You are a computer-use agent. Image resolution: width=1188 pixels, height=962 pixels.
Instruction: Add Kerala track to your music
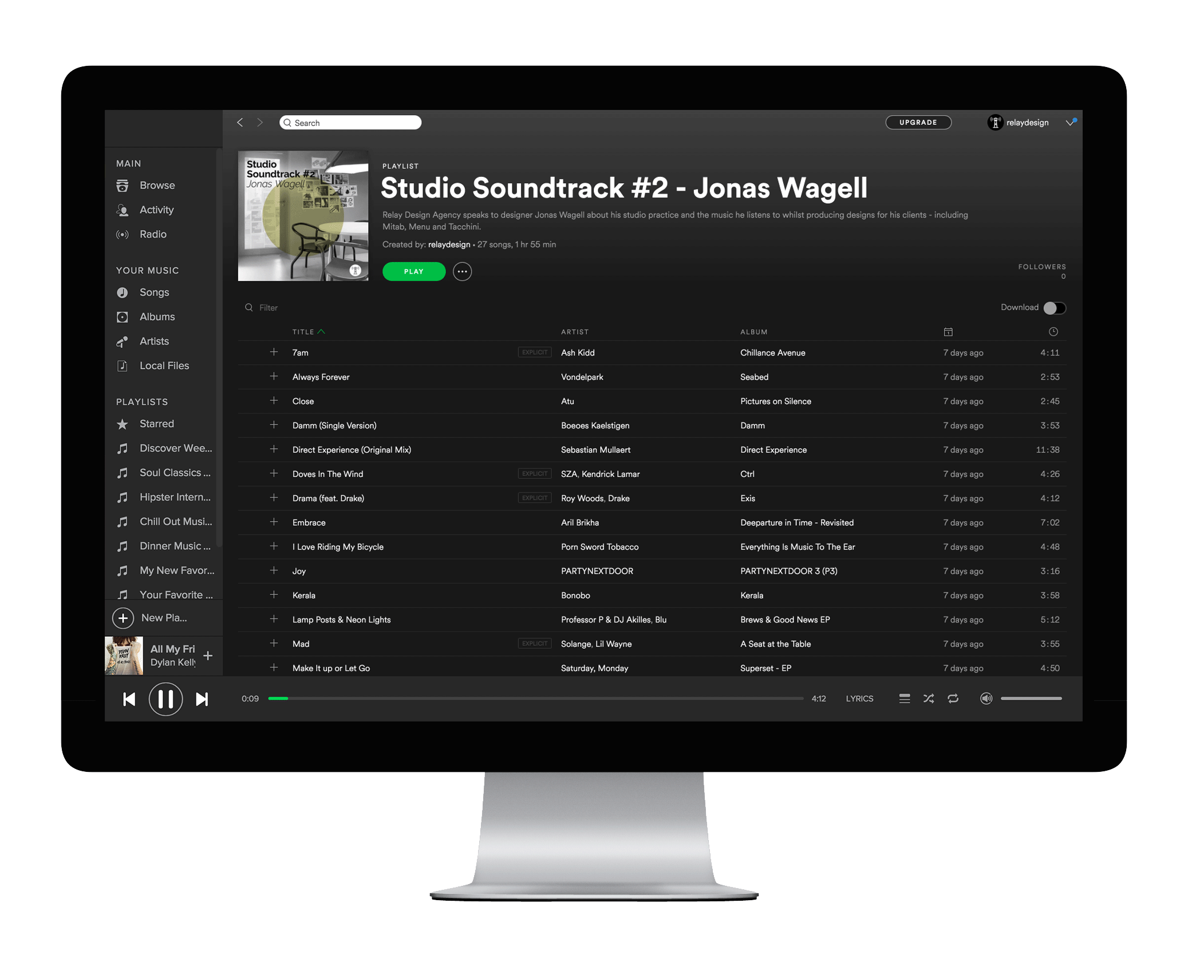[274, 595]
